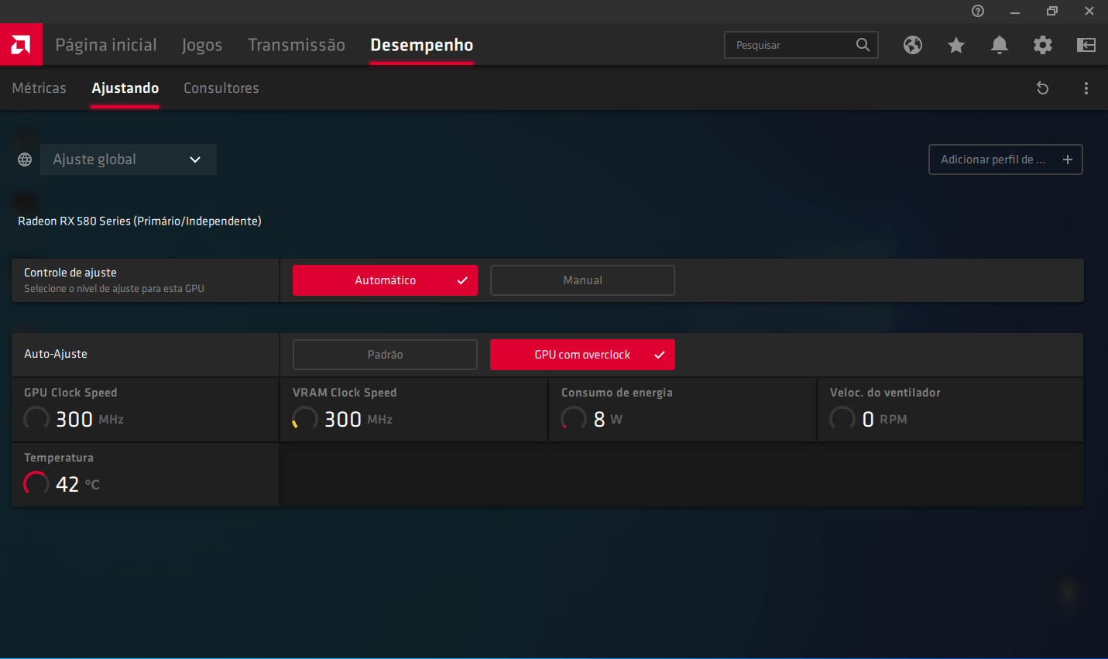This screenshot has width=1108, height=659.
Task: Click the Veloc. do ventilador gauge
Action: (x=842, y=419)
